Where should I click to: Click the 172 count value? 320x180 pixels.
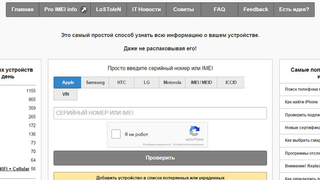point(32,125)
